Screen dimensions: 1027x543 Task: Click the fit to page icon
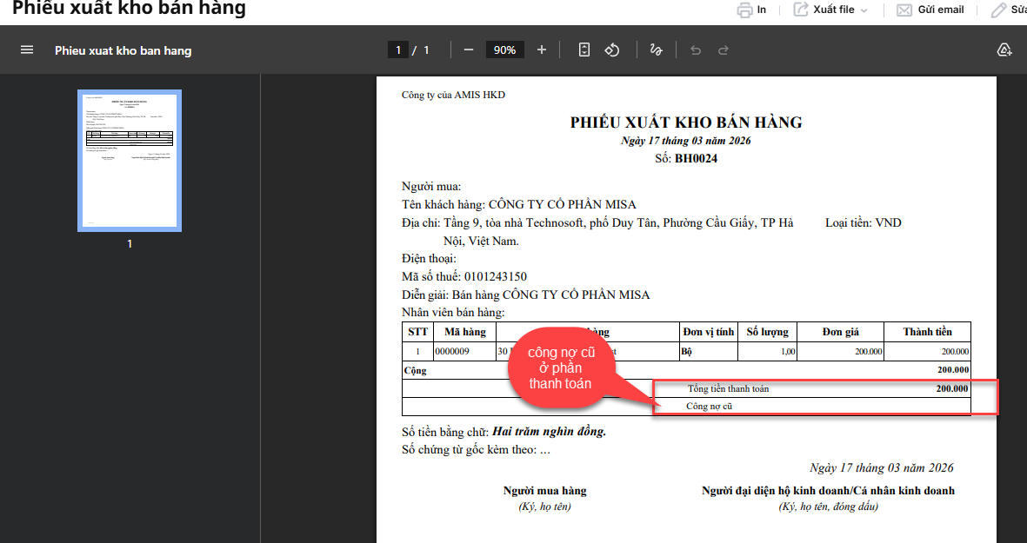[x=584, y=50]
